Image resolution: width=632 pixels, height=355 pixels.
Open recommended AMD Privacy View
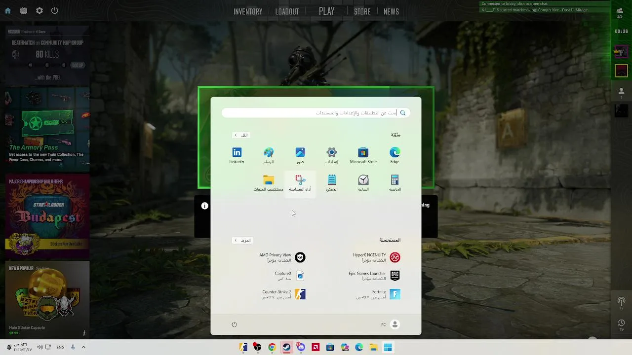[x=281, y=257]
